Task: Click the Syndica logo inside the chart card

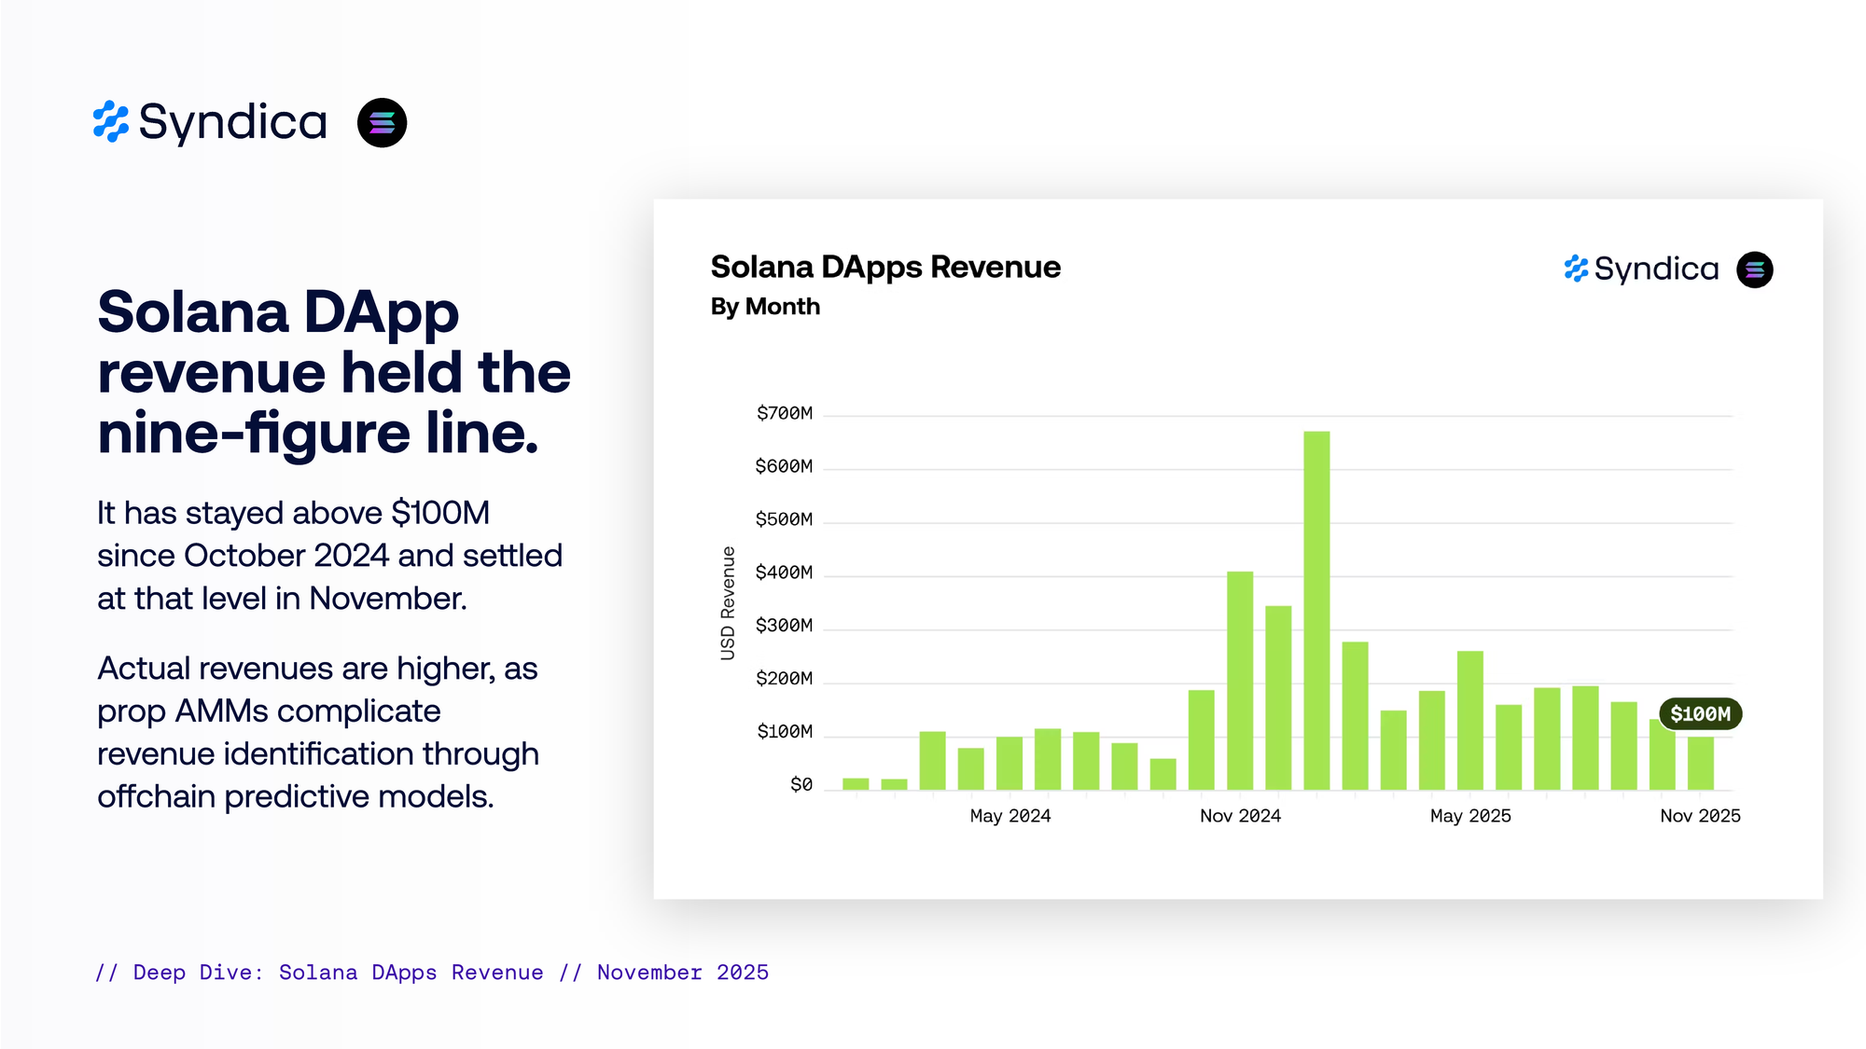Action: pos(1642,269)
